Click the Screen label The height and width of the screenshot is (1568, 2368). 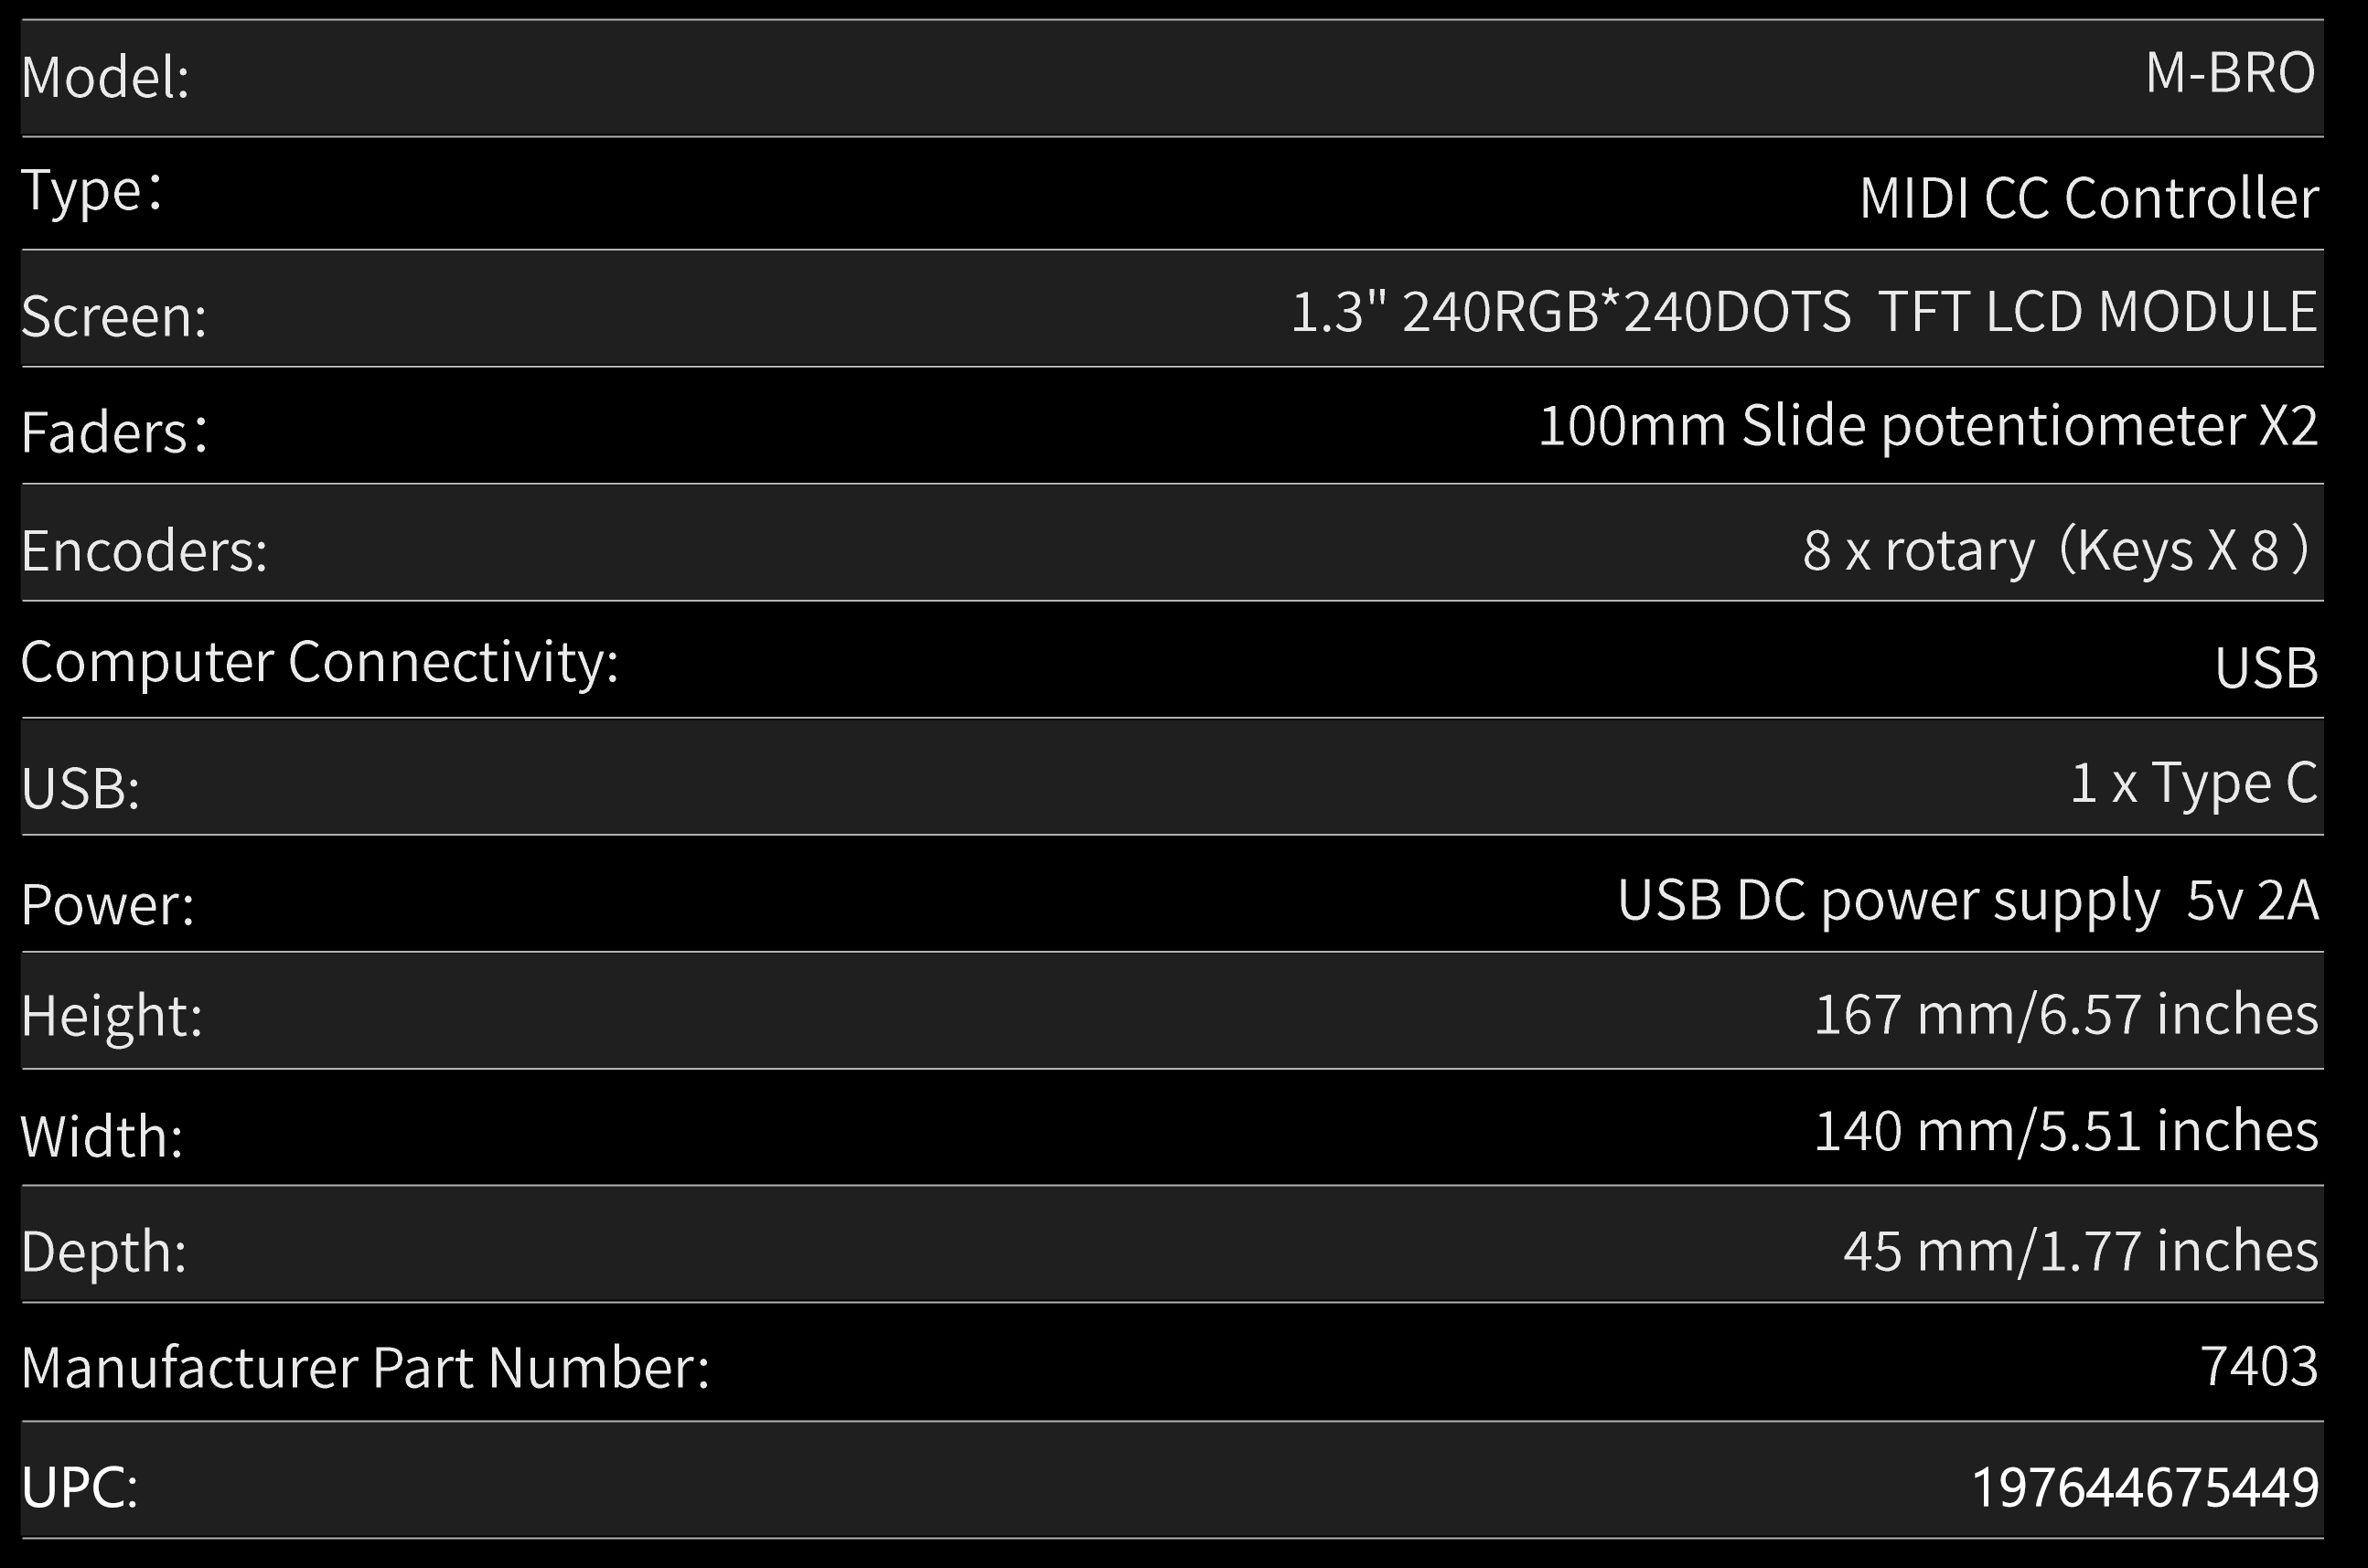(114, 316)
